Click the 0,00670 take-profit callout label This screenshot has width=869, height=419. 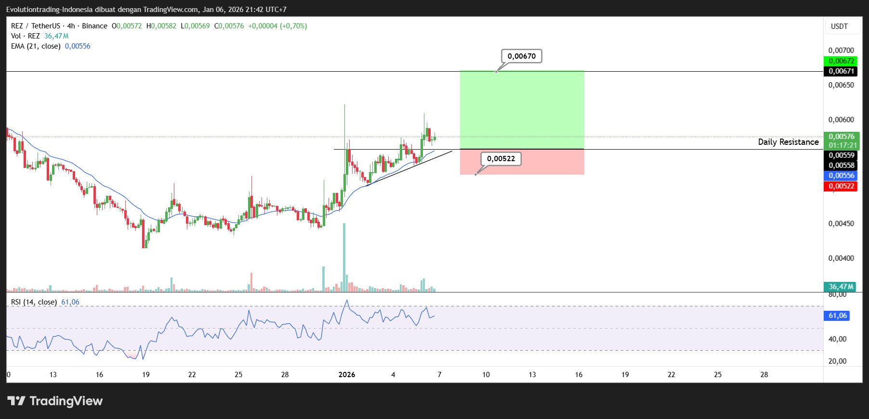[x=522, y=56]
